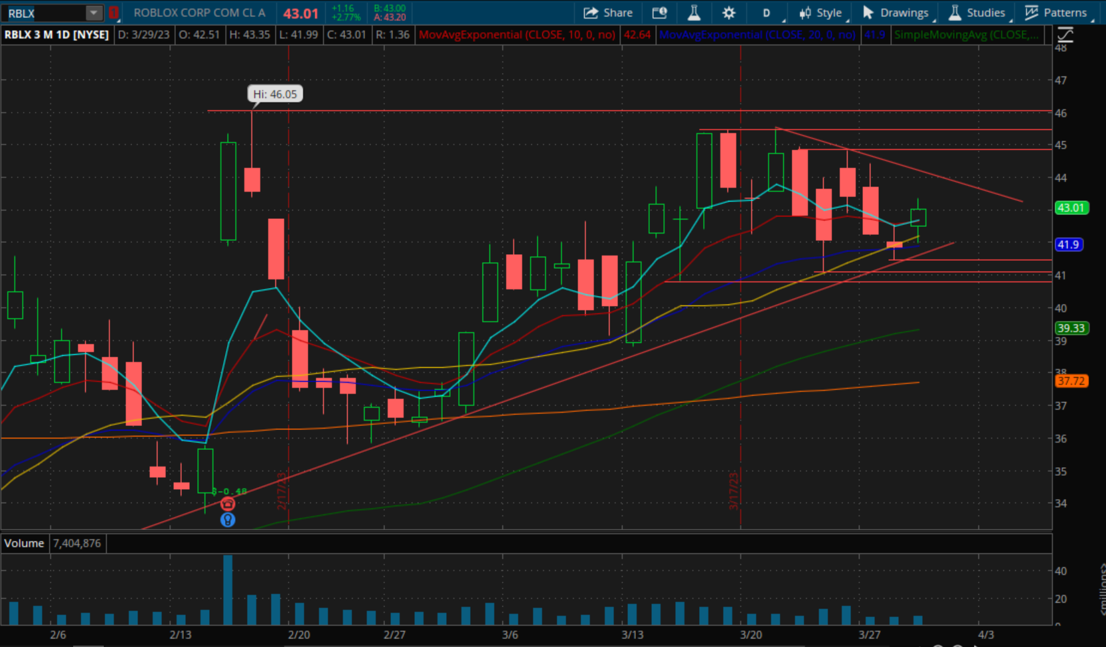
Task: Click the 3/17/23 vertical date marker
Action: (x=734, y=490)
